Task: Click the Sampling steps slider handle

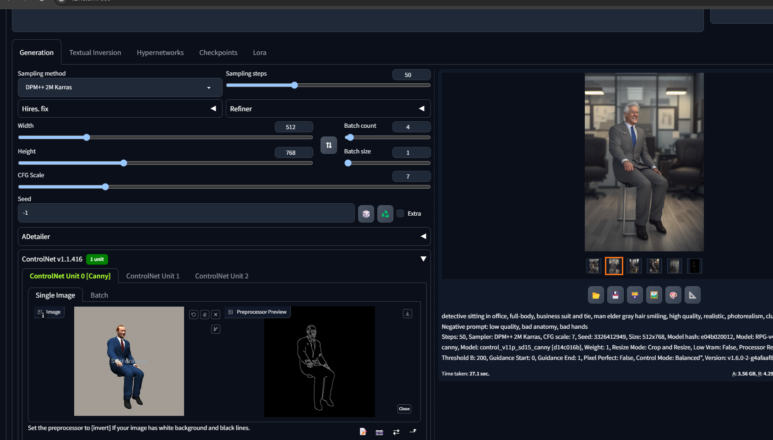Action: click(294, 85)
